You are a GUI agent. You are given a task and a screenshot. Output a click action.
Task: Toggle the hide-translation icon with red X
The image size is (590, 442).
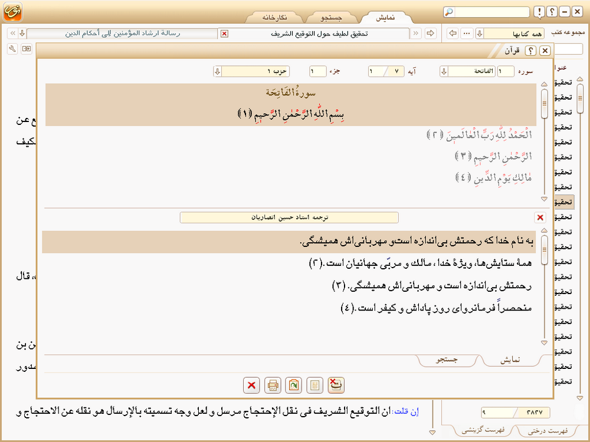[x=336, y=385]
